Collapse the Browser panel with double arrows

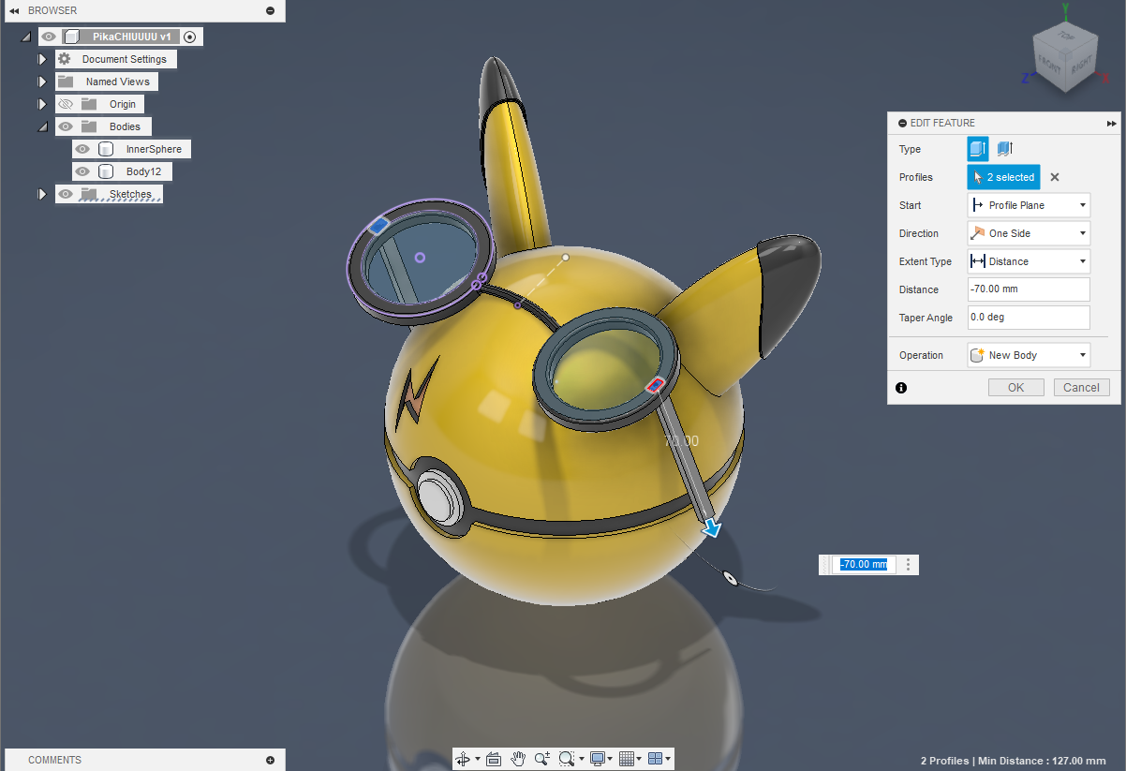[x=14, y=10]
